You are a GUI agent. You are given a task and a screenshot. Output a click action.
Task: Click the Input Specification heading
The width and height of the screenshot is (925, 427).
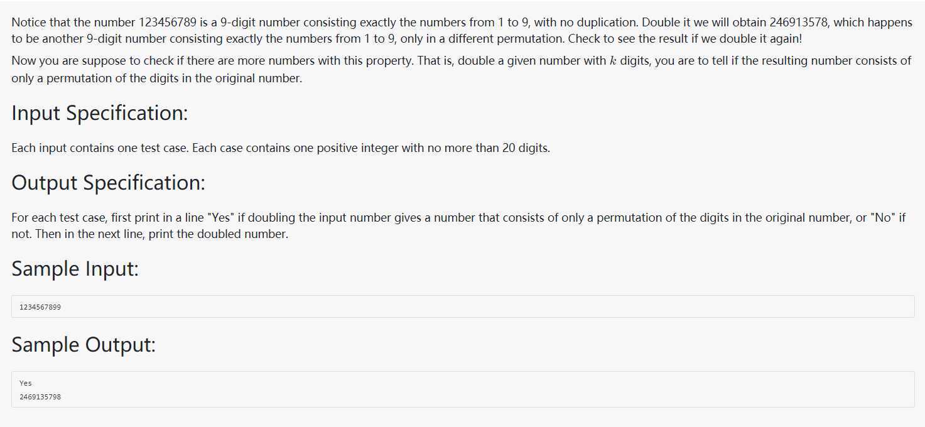pyautogui.click(x=100, y=114)
